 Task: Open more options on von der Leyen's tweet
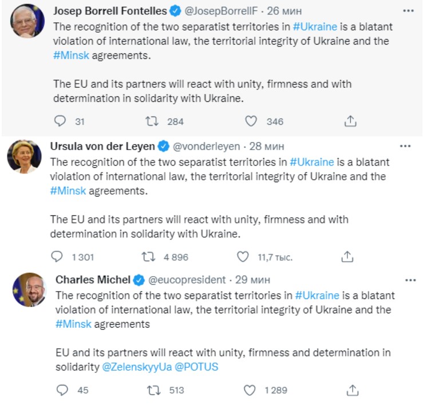[405, 146]
